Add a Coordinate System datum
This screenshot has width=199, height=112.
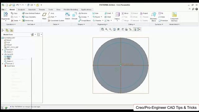coord(56,21)
